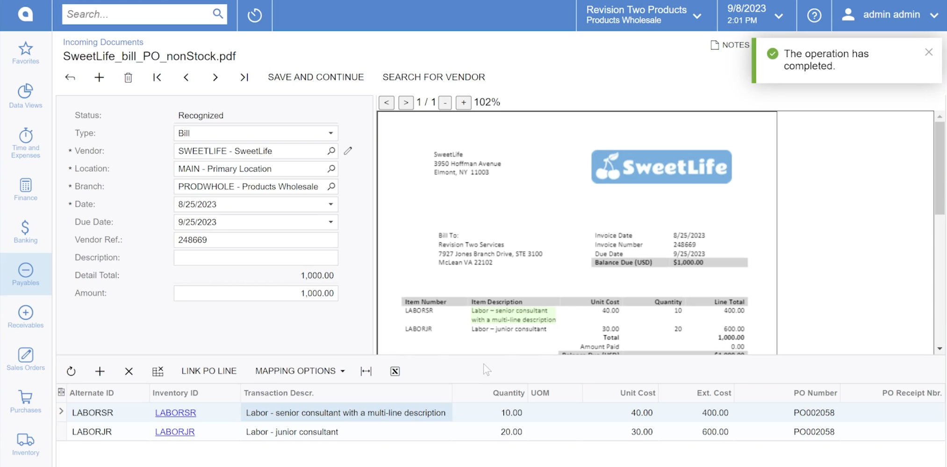Open the Finance workspace
947x467 pixels.
[x=26, y=189]
